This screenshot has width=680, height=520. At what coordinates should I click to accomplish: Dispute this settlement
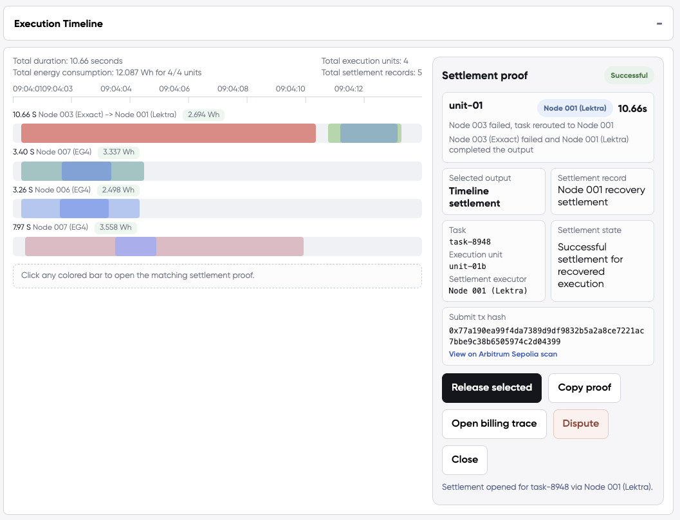point(580,423)
